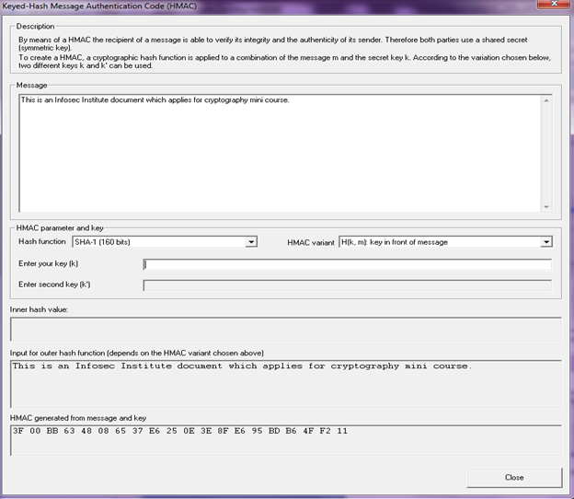Click the 'Hash function' label
This screenshot has width=574, height=499.
pos(42,242)
